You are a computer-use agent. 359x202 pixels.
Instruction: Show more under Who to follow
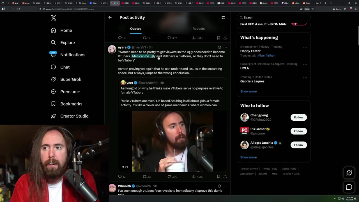[x=248, y=157]
